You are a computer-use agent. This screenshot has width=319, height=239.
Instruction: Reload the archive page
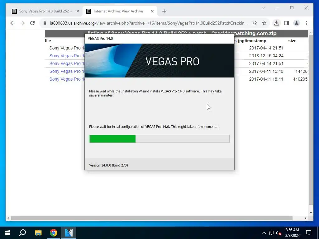(32, 23)
